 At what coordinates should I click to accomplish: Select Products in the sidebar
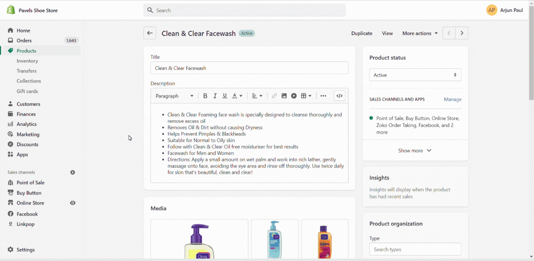click(x=26, y=51)
